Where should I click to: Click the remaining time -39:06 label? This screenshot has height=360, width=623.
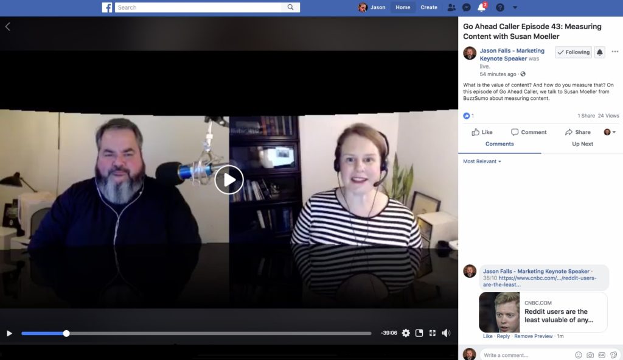389,333
